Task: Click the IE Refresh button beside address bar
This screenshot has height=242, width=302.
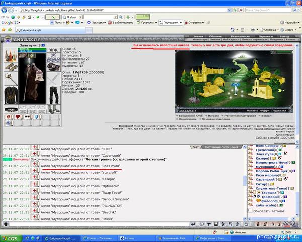Action: [235, 10]
